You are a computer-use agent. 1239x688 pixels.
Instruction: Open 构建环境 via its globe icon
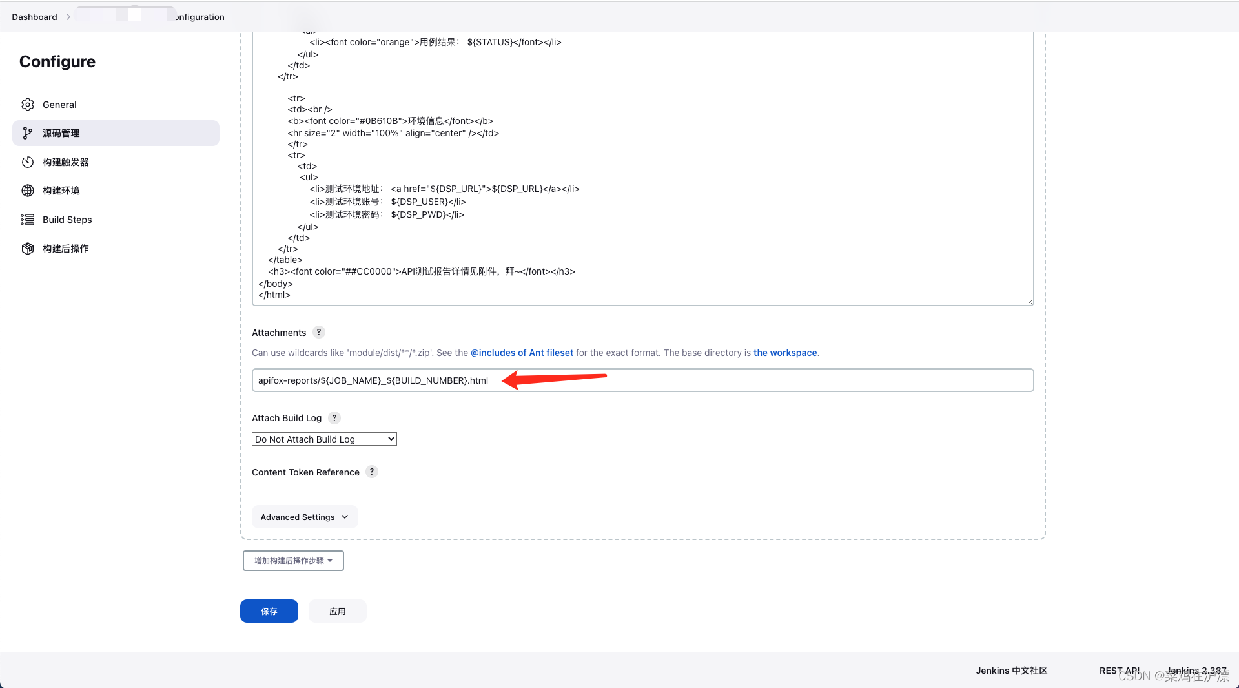28,190
